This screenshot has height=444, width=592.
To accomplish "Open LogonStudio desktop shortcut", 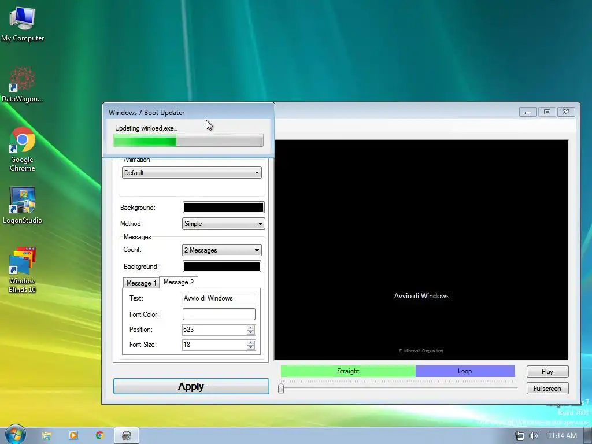I will (23, 205).
